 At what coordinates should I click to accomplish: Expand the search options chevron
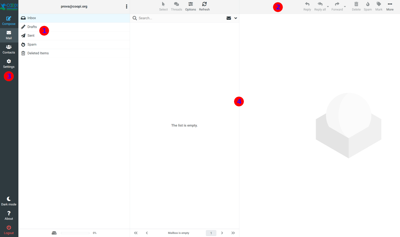(236, 18)
